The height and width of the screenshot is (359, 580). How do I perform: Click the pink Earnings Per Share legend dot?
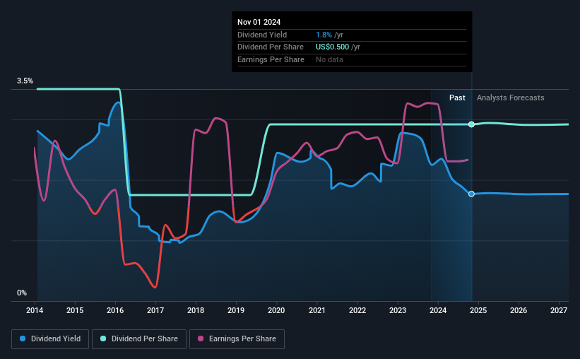201,339
